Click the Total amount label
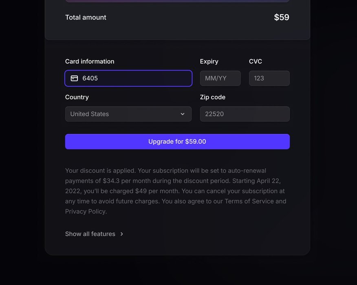Image resolution: width=357 pixels, height=285 pixels. coord(86,18)
